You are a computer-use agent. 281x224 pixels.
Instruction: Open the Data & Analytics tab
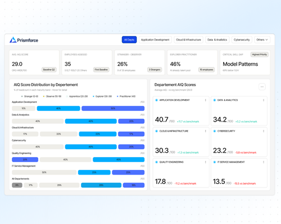point(217,40)
